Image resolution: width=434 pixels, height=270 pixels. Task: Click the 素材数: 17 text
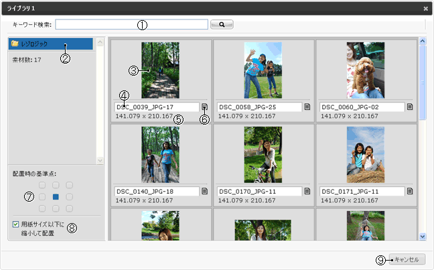27,60
